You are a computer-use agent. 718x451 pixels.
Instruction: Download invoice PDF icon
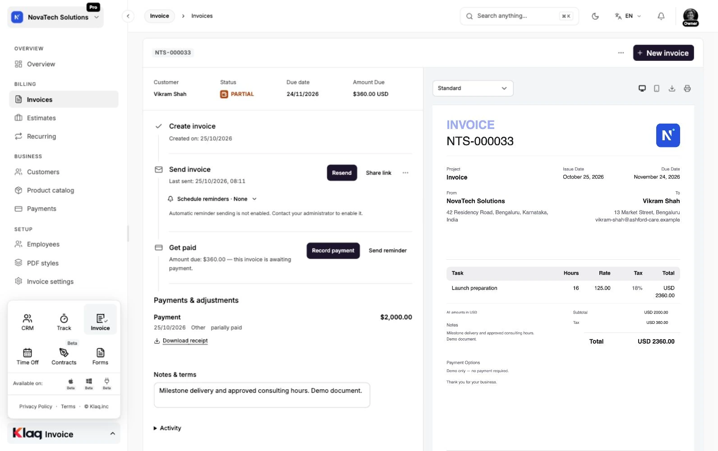672,88
